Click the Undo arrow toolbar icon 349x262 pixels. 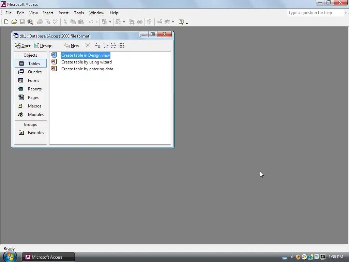coord(91,22)
